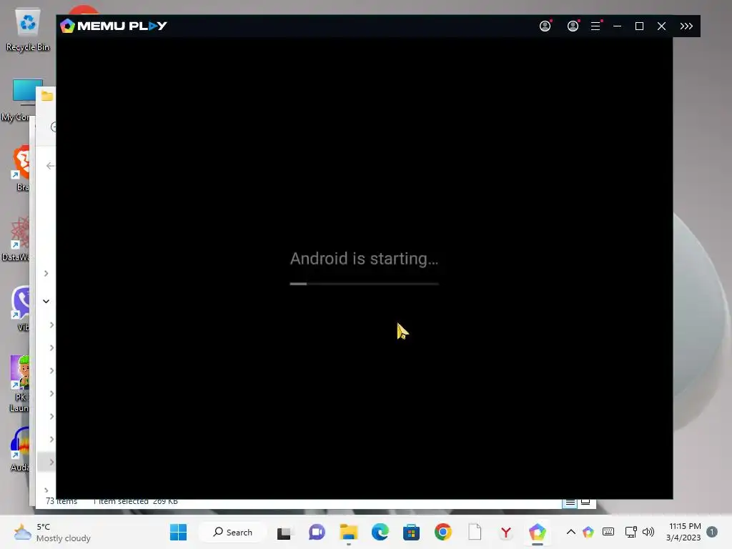
Task: Select the Audacity desktop shortcut
Action: click(x=21, y=449)
